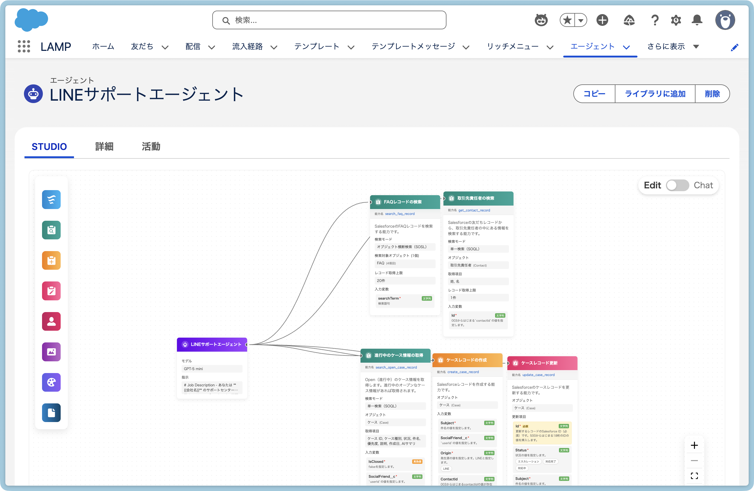The image size is (754, 491).
Task: Select the green record search palette icon
Action: 51,230
